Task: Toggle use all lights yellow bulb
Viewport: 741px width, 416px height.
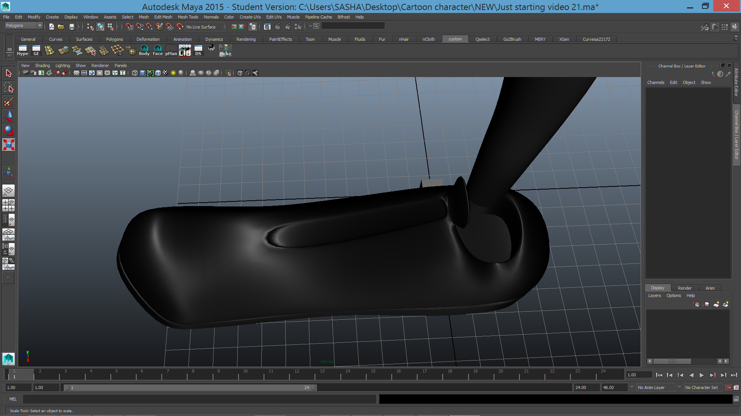Action: point(173,73)
